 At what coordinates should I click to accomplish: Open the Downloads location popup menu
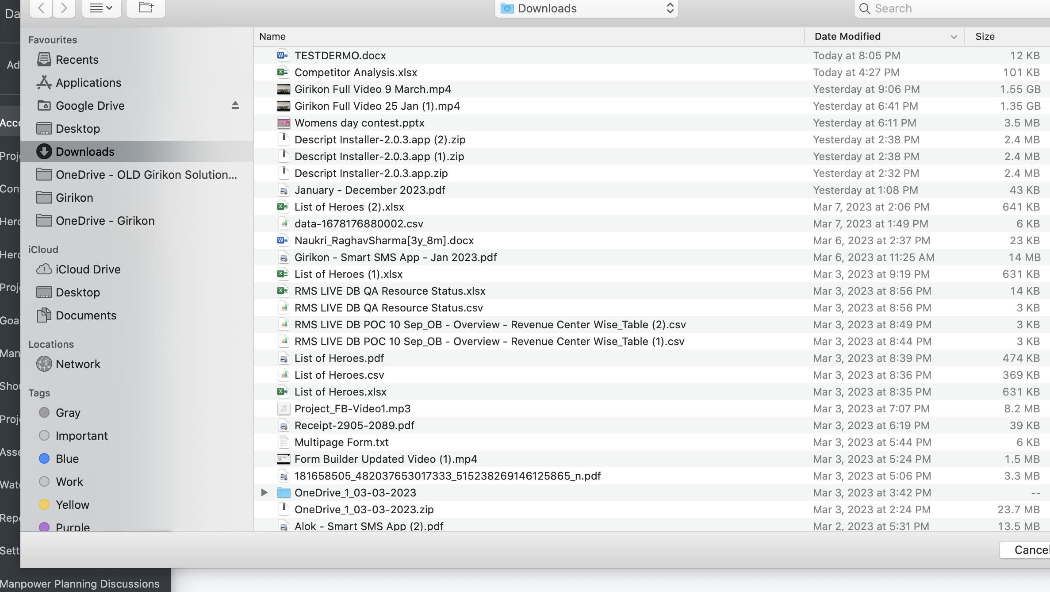(586, 8)
